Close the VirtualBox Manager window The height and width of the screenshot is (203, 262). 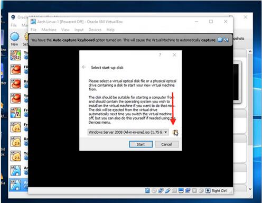pos(246,17)
